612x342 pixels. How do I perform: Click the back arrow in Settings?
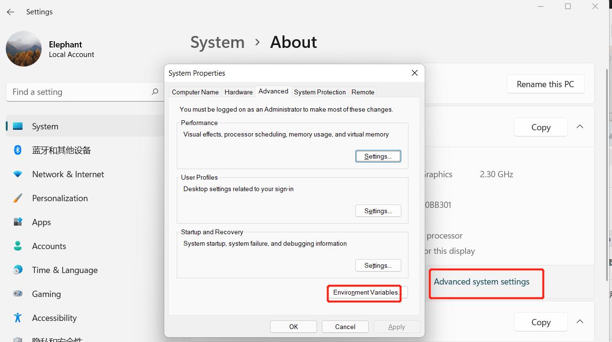pyautogui.click(x=11, y=12)
